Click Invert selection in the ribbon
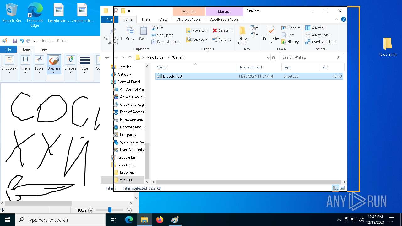Image resolution: width=402 pixels, height=226 pixels. tap(320, 42)
